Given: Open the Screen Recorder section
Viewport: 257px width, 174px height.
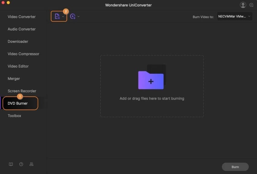Looking at the screenshot, I should 22,91.
